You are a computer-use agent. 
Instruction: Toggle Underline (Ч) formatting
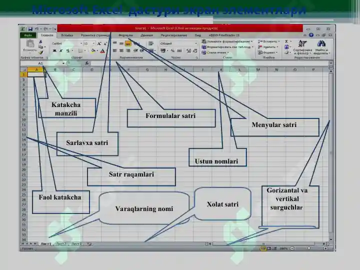click(67, 50)
